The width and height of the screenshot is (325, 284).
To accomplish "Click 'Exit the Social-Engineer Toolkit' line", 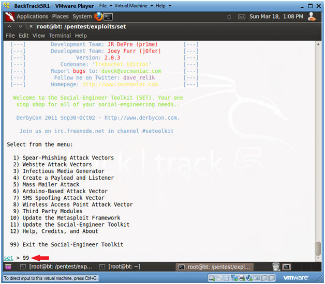I will click(67, 244).
